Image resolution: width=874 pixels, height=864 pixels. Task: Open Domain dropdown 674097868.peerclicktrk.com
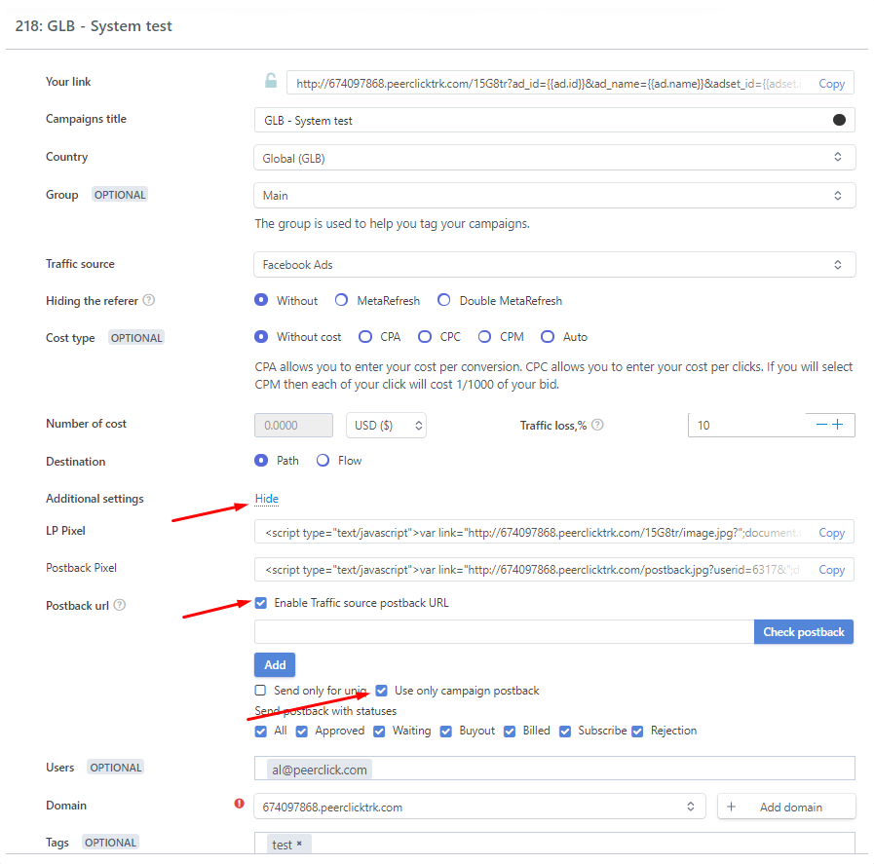coord(480,807)
